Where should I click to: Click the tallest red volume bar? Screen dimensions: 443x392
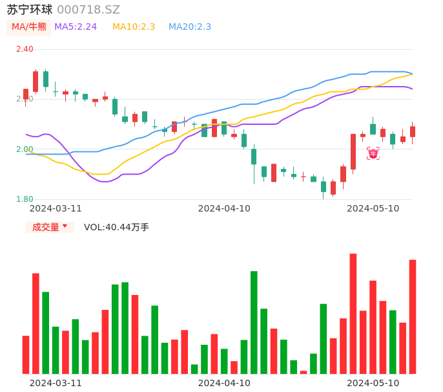point(353,314)
